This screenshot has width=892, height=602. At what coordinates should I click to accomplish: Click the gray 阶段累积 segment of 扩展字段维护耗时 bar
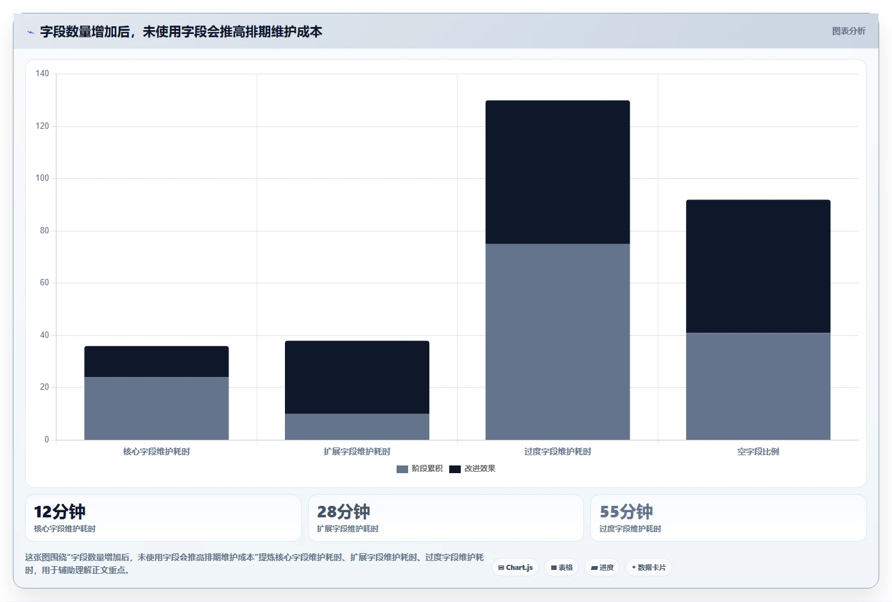(357, 427)
